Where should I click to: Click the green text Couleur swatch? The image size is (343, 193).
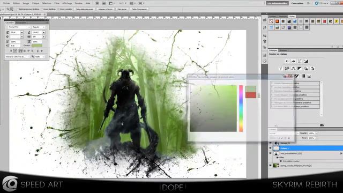click(37, 46)
